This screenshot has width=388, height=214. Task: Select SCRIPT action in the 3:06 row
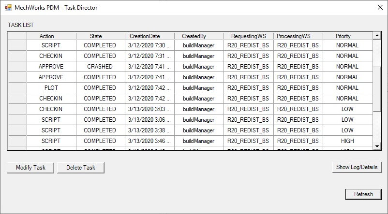click(51, 120)
